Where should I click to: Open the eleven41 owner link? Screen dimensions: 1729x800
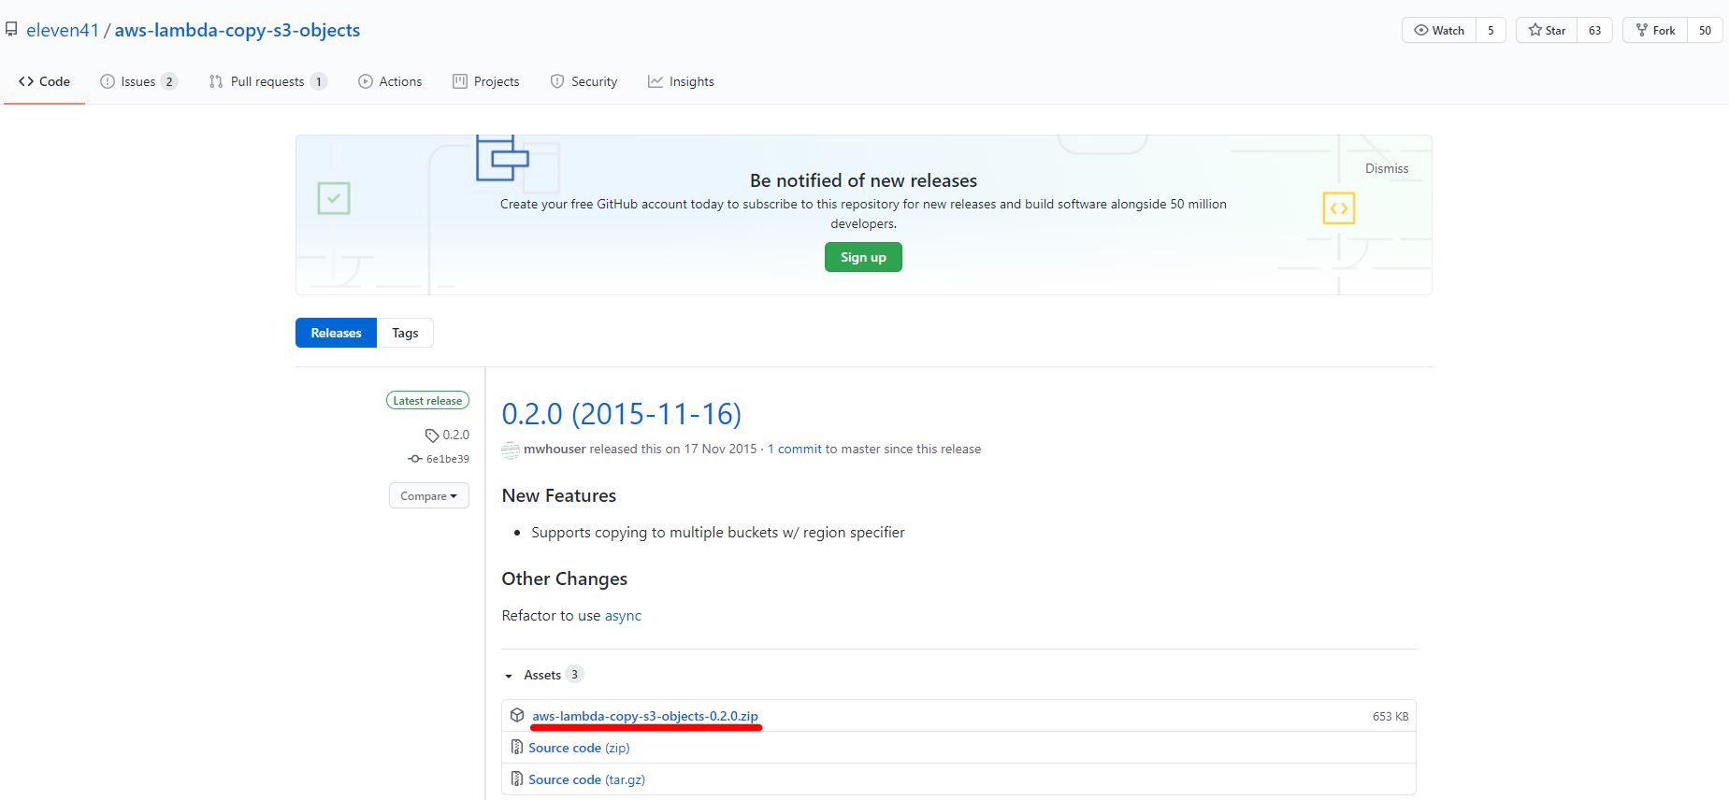pos(63,30)
